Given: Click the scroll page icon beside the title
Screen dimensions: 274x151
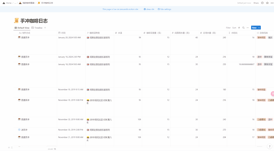Looking at the screenshot, I should (17, 21).
